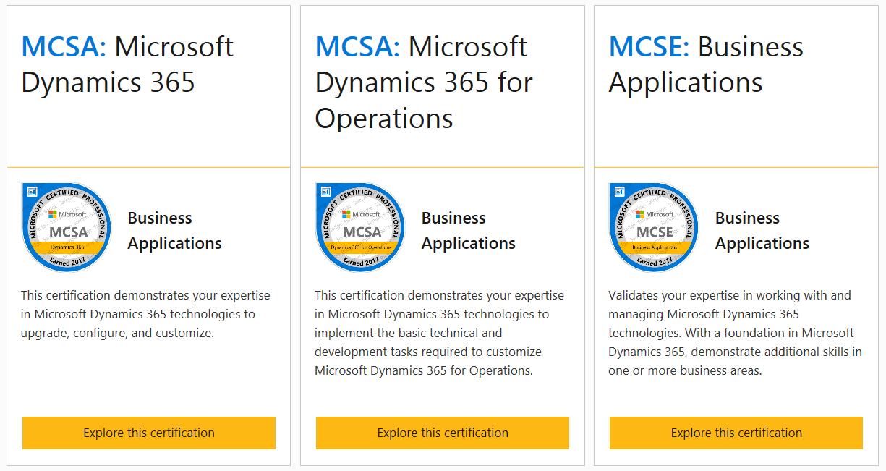Click "Business Applications" label in the first card

[174, 231]
